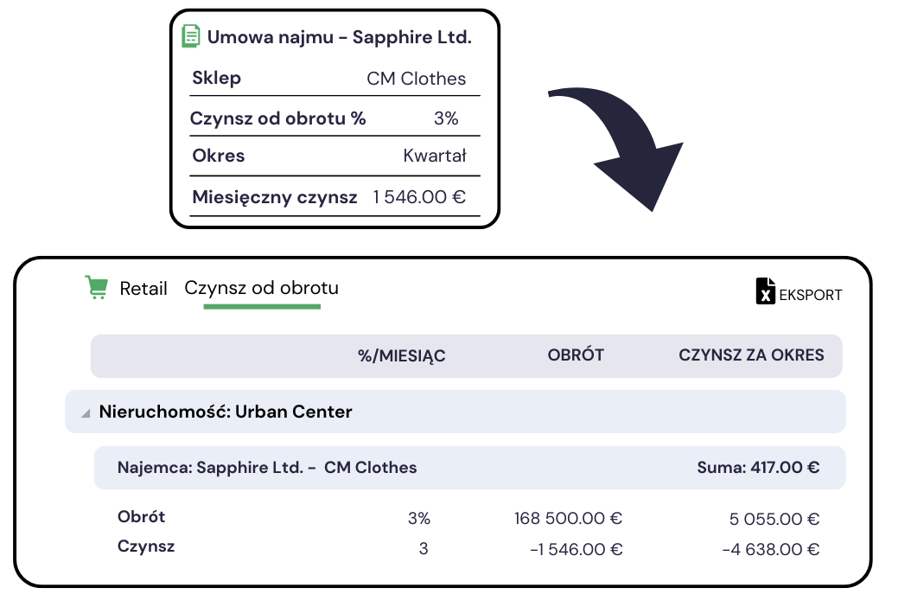911x607 pixels.
Task: Select the Obrót row label
Action: [141, 516]
